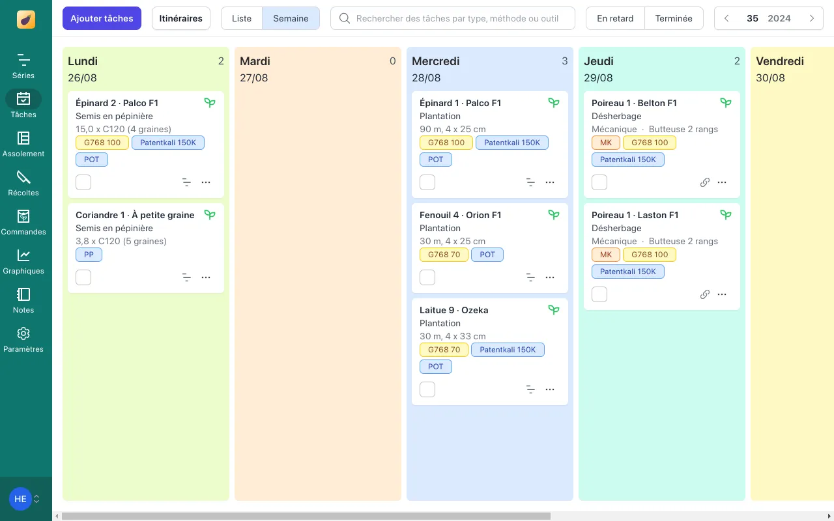Click the task search field
This screenshot has width=834, height=521.
click(456, 18)
